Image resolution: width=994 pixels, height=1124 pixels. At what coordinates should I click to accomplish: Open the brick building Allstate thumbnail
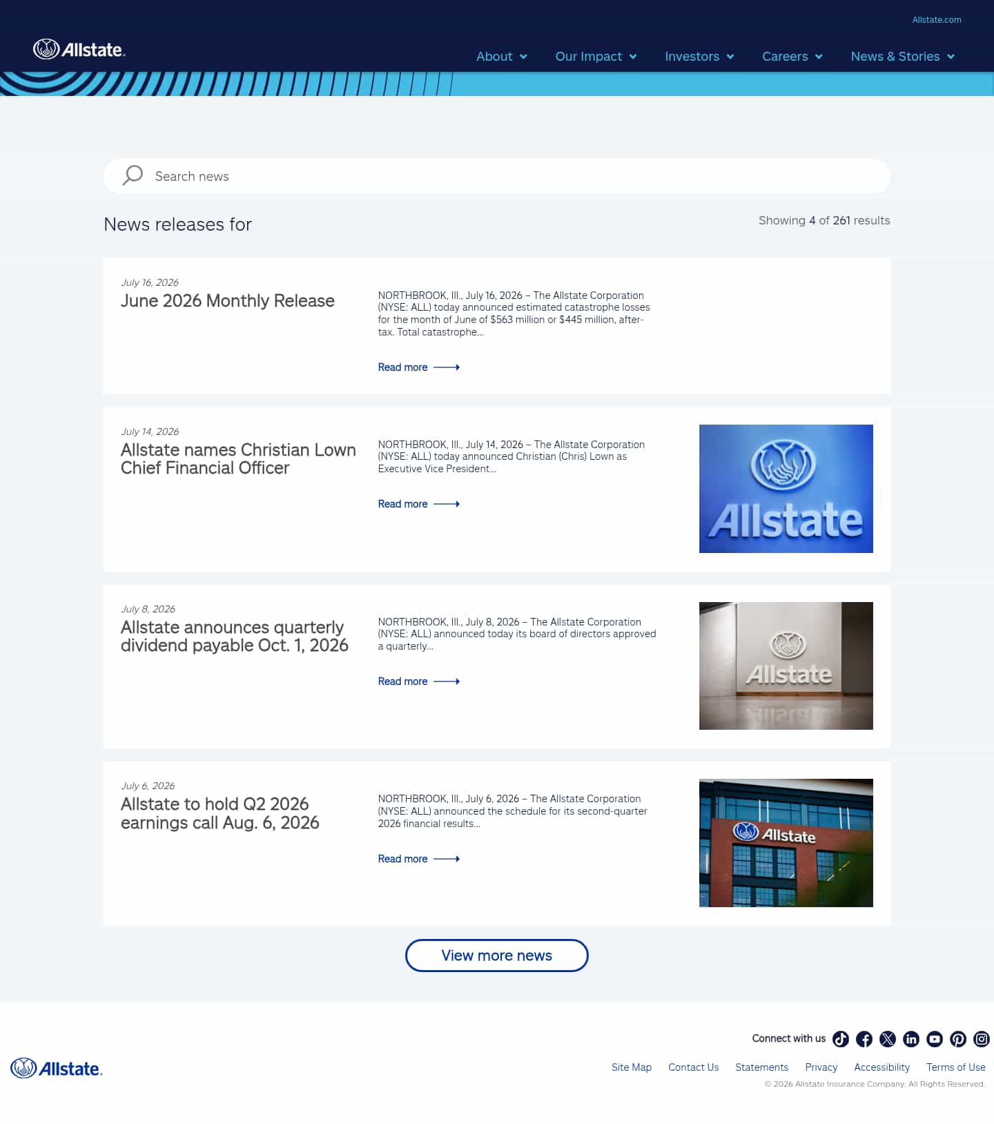coord(786,843)
